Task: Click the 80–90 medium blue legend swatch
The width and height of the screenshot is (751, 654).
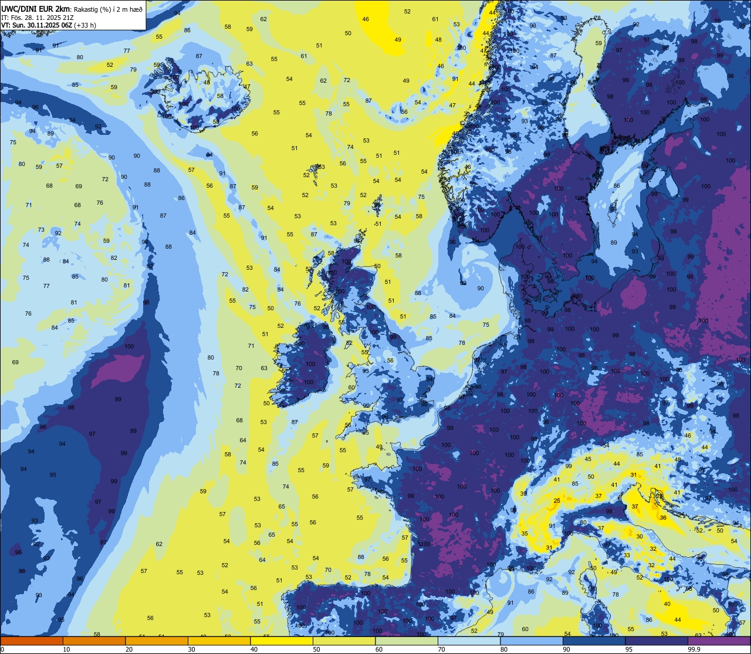Action: (x=532, y=641)
